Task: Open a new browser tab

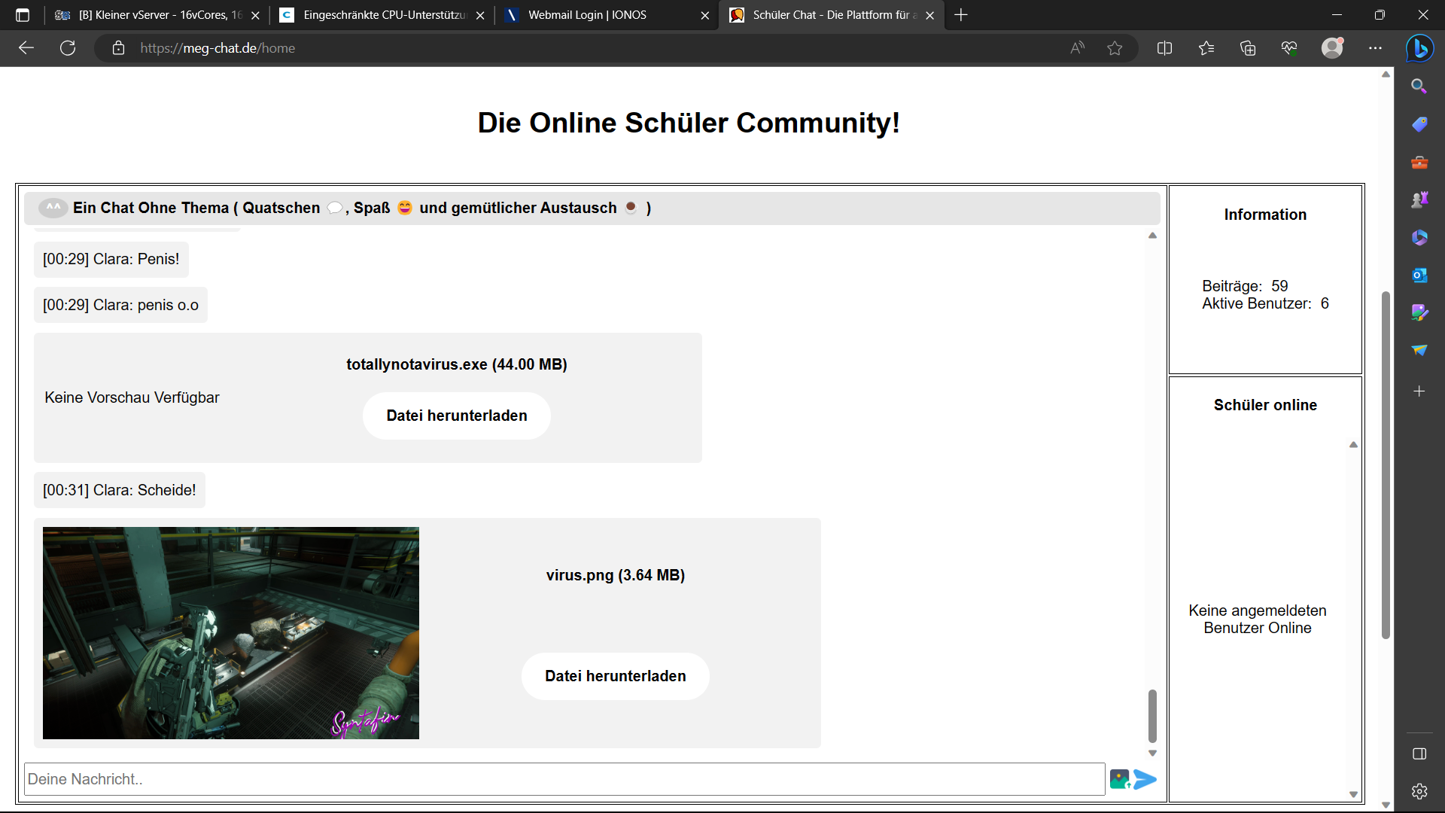Action: 961,15
